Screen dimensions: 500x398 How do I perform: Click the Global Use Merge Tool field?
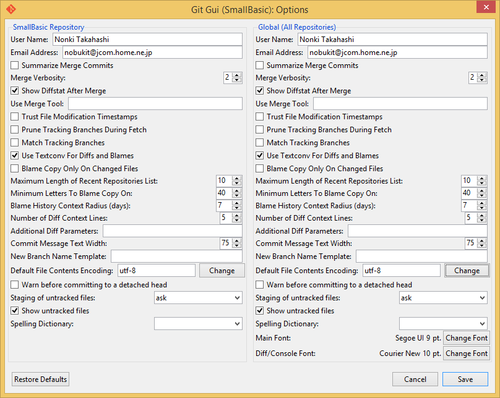400,104
